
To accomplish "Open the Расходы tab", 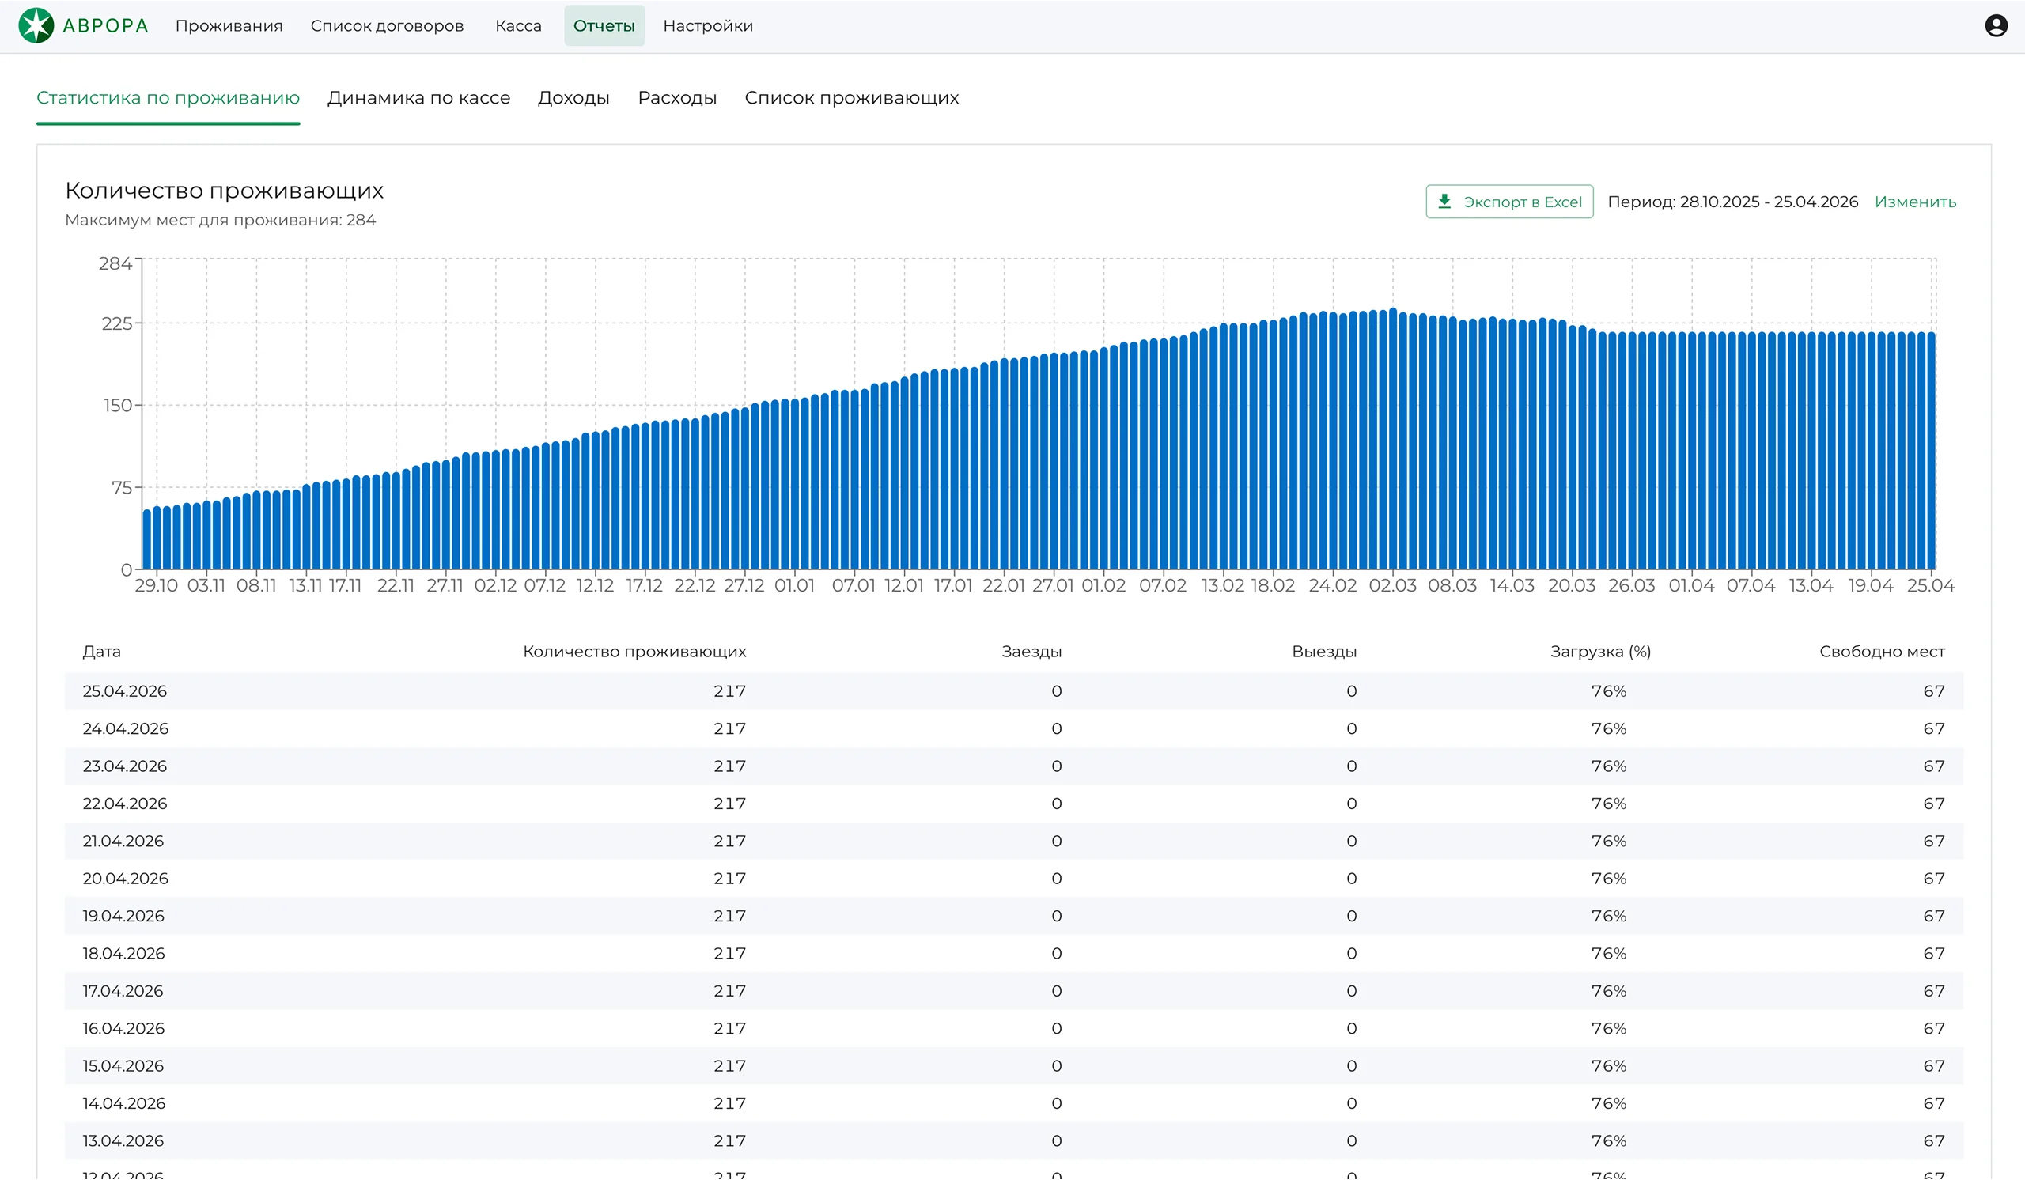I will (x=677, y=98).
